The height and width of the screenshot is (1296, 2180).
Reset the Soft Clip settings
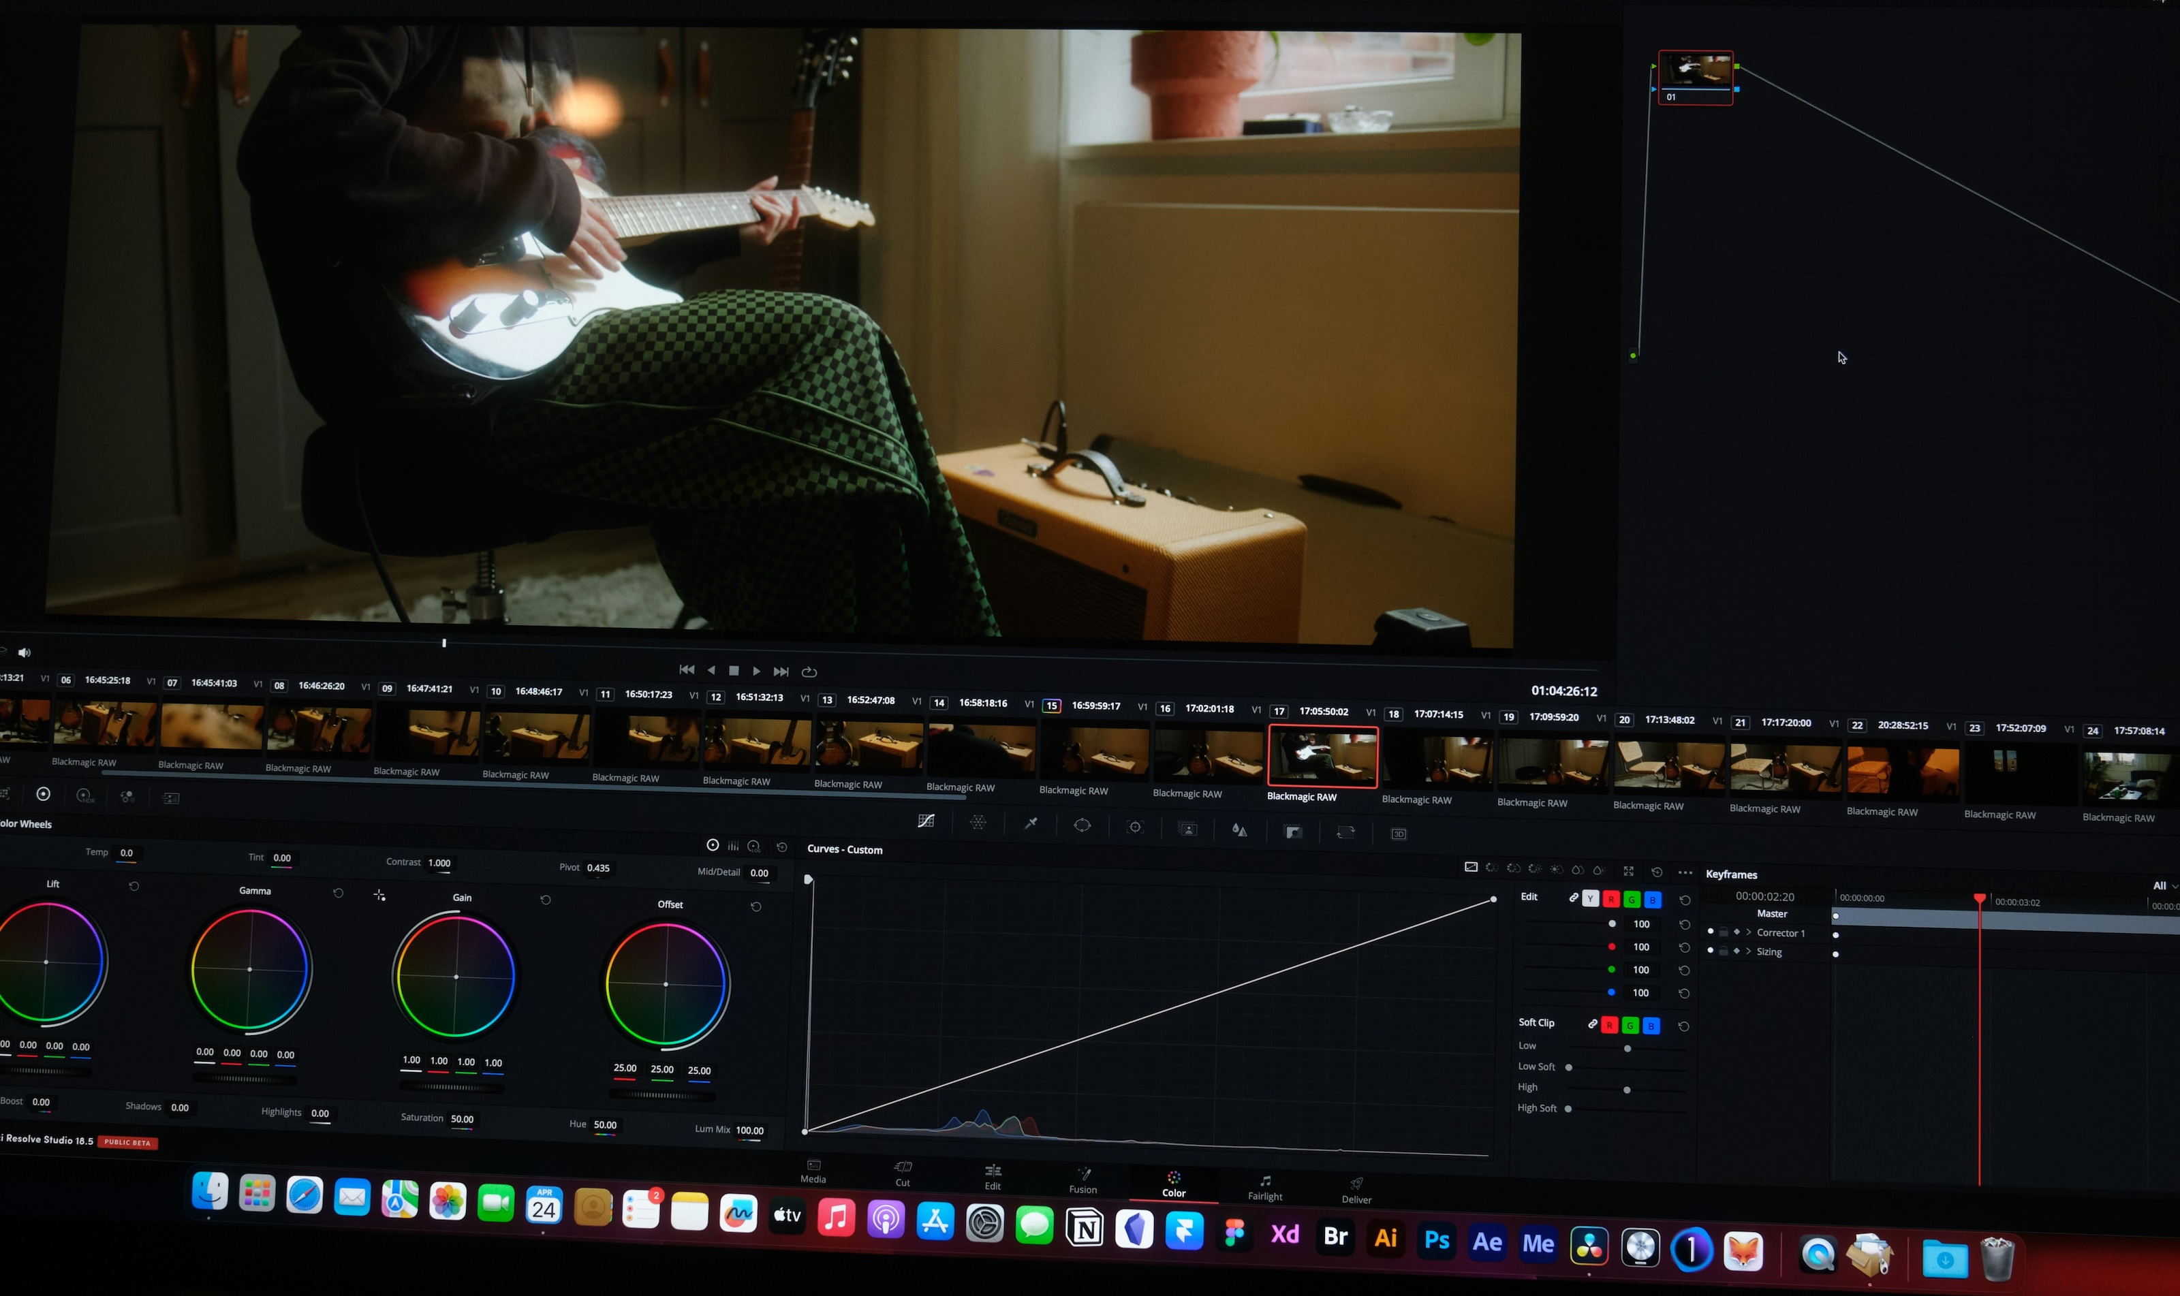tap(1683, 1026)
